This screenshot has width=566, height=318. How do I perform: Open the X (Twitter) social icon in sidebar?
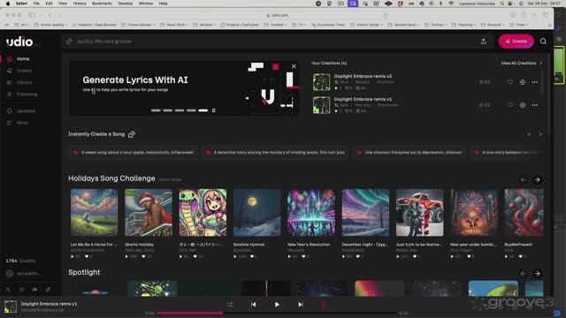(x=9, y=289)
